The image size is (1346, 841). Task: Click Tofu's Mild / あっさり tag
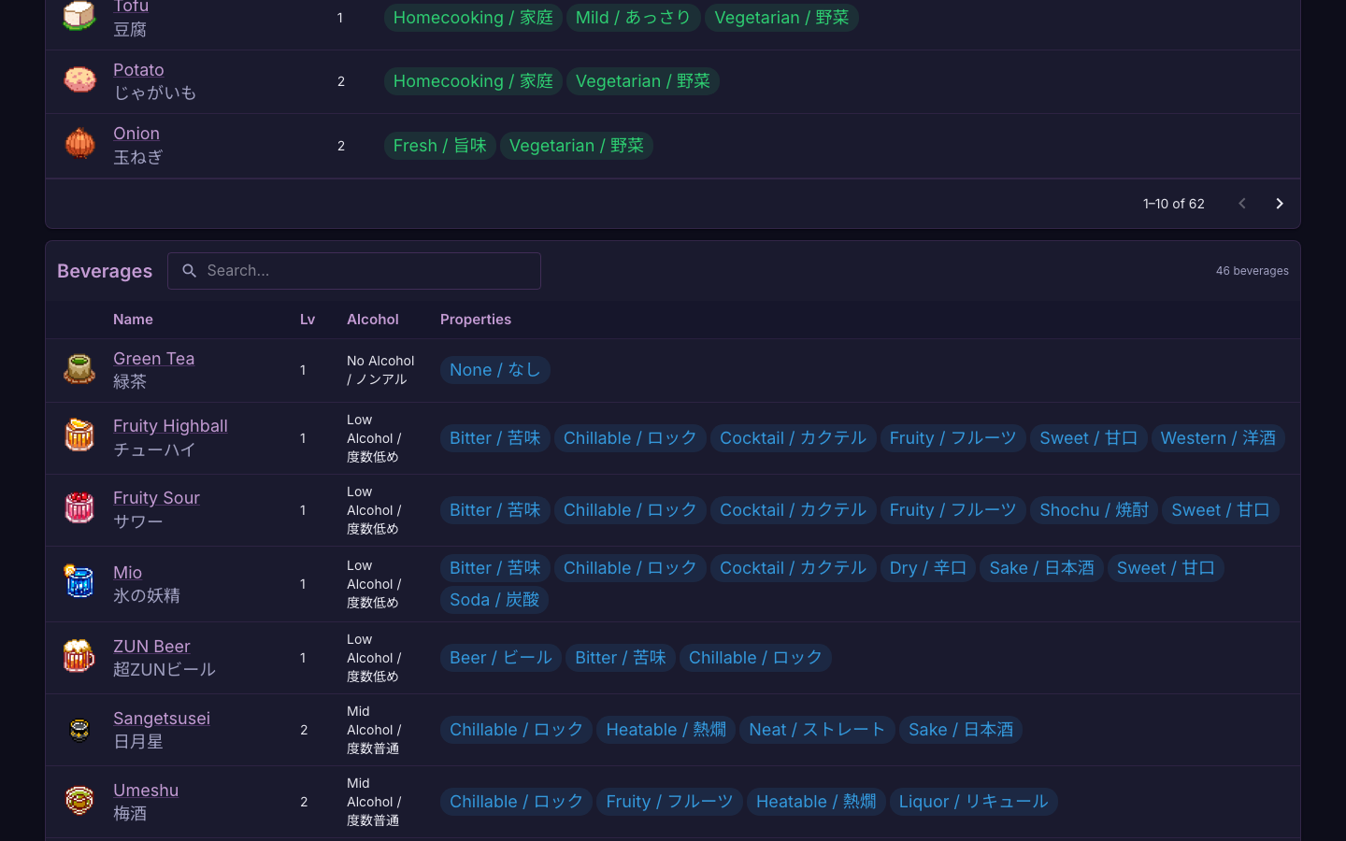click(633, 18)
